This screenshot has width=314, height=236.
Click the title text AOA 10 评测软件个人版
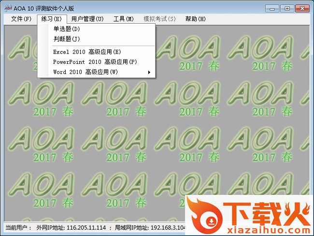[43, 8]
